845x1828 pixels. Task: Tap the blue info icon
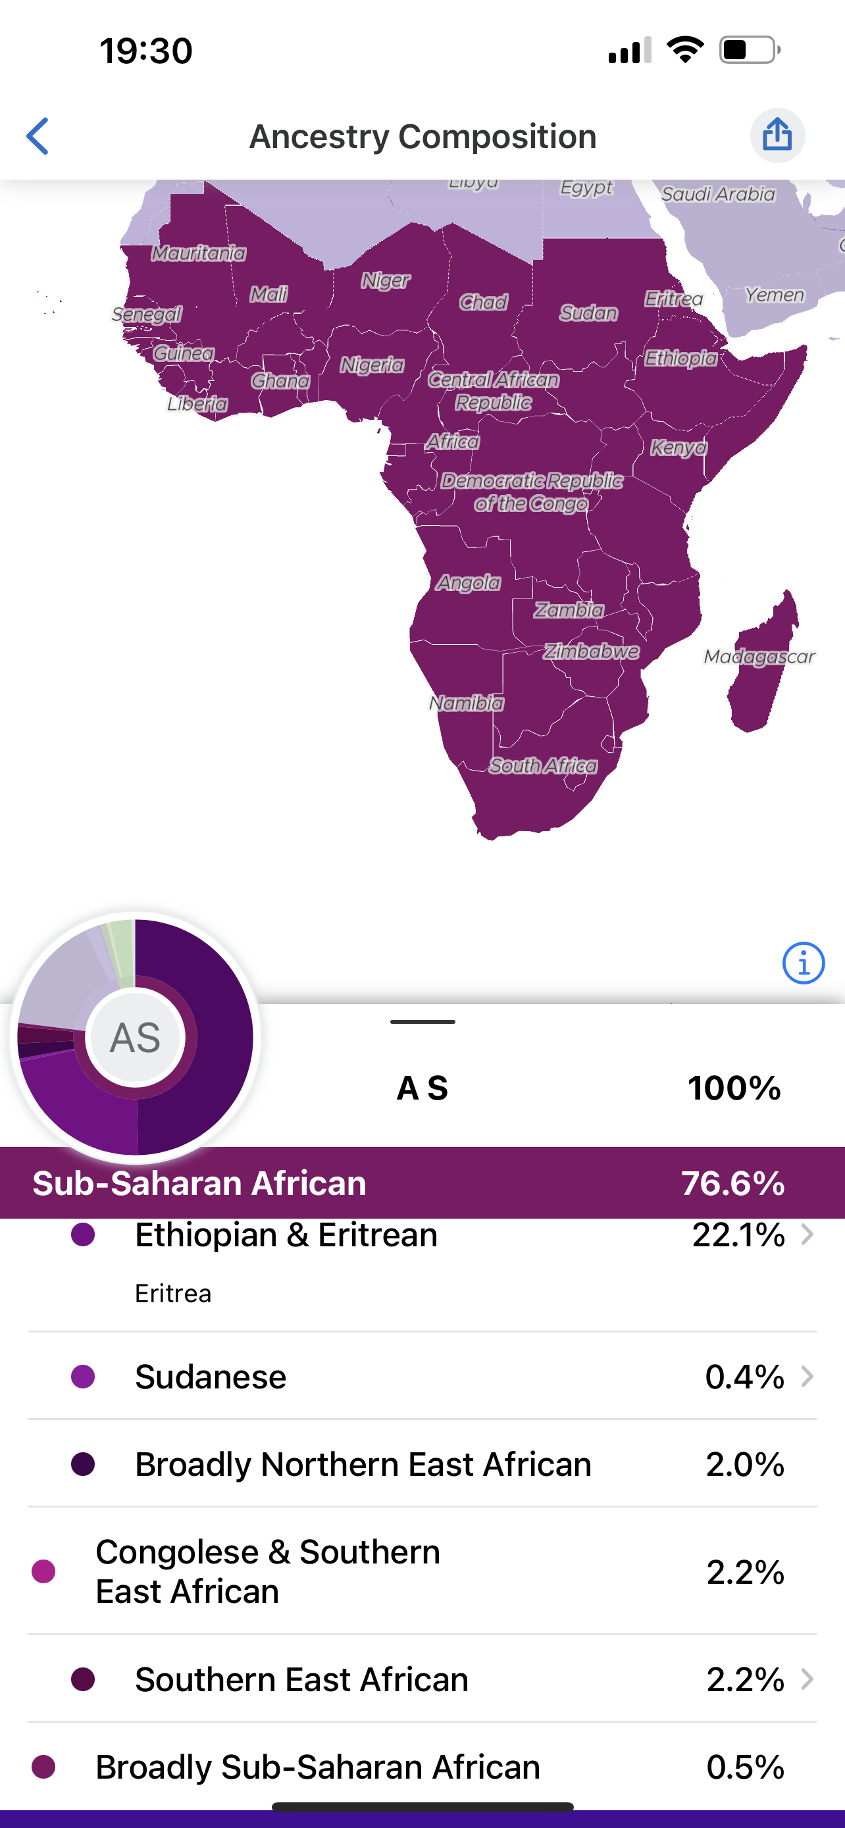coord(803,963)
